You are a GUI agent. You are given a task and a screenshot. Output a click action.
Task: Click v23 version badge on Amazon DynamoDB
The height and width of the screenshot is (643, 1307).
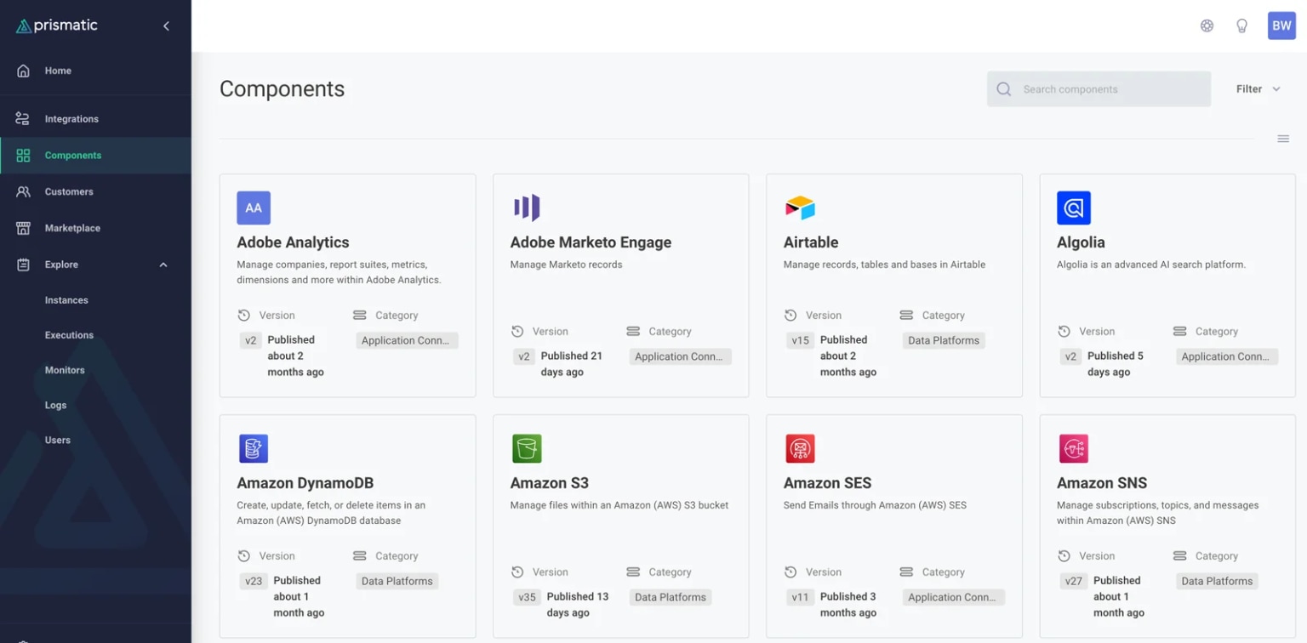(x=254, y=581)
